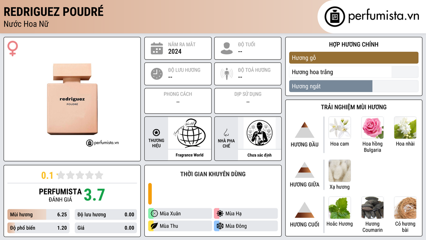Click the Thời gian khuyên dùng heading
This screenshot has width=426, height=240.
(x=213, y=174)
